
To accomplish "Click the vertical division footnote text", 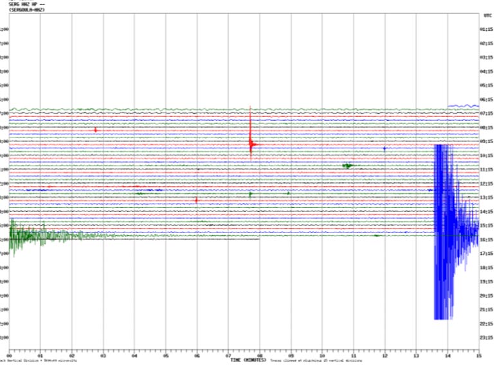I will point(39,360).
